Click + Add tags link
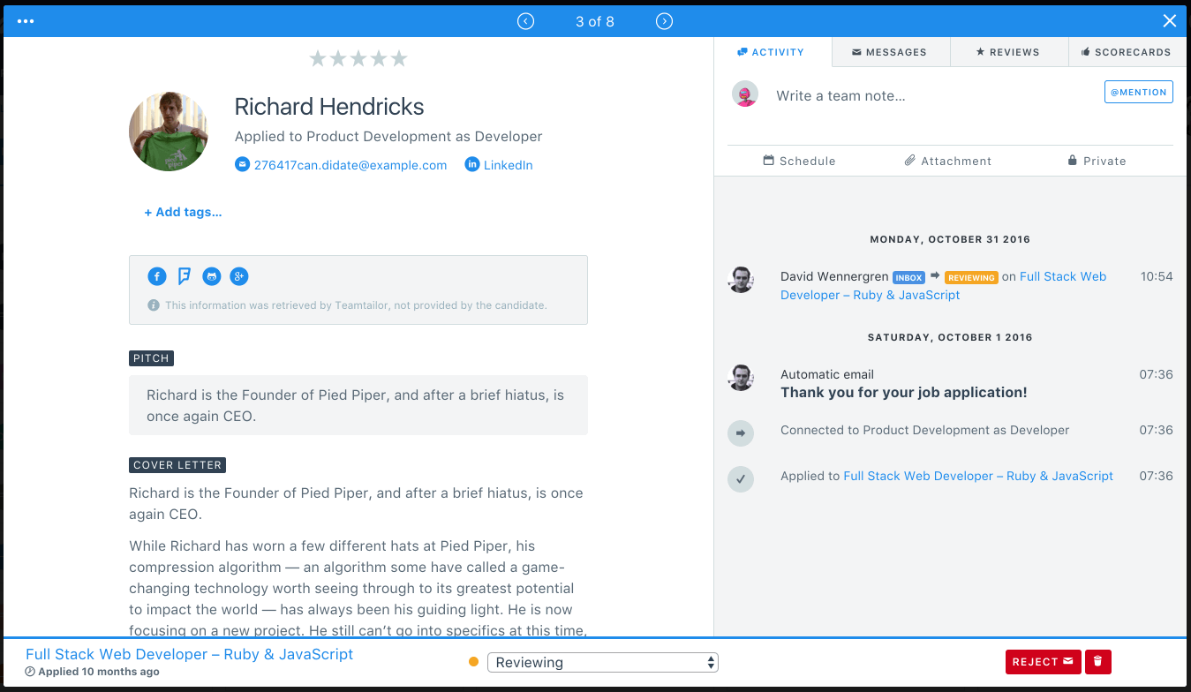 (183, 212)
